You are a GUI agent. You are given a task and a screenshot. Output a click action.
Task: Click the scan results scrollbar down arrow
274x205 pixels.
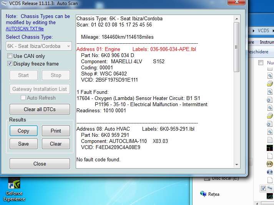[237, 165]
